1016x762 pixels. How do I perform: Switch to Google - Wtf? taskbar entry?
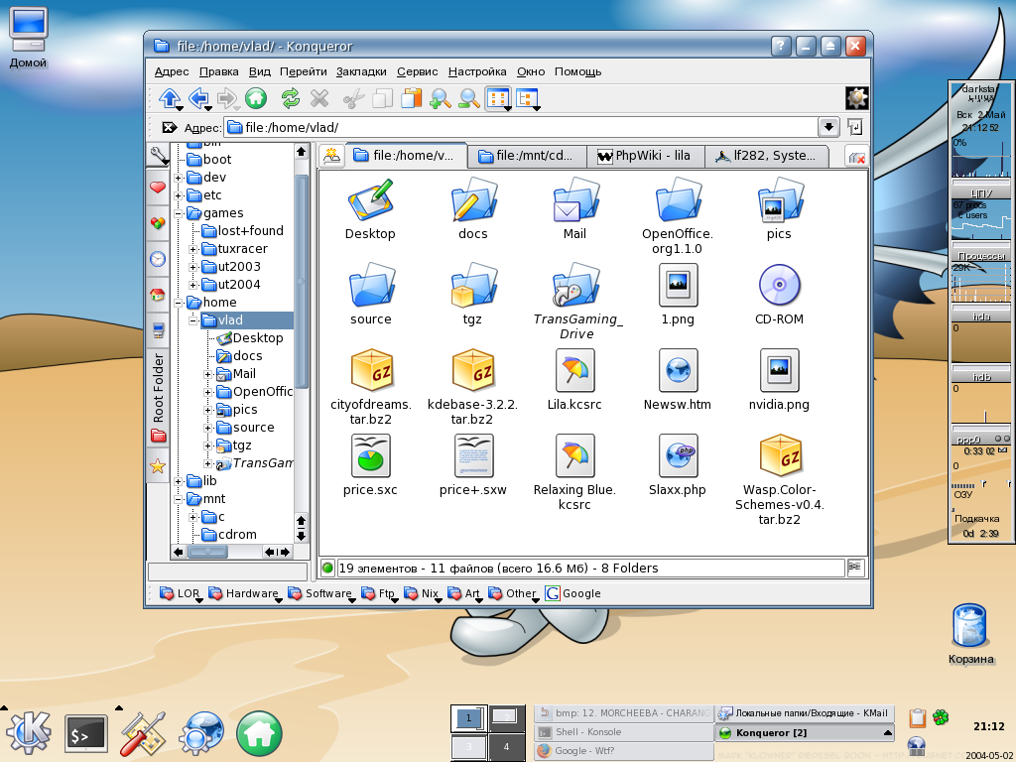click(624, 751)
